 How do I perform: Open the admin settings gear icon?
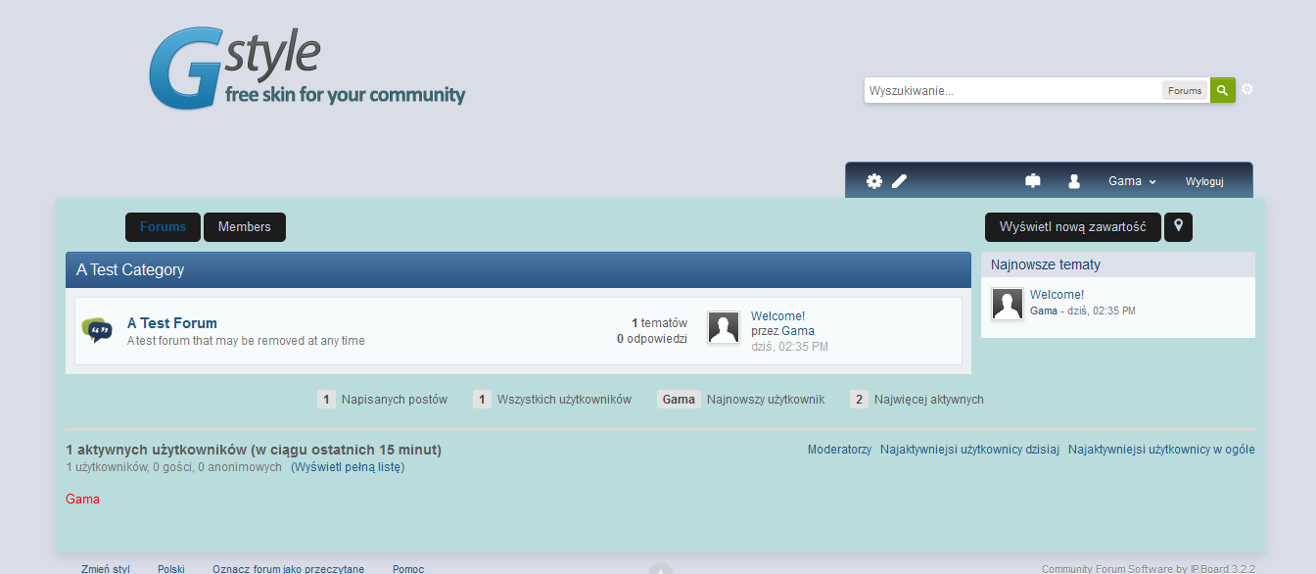point(873,181)
